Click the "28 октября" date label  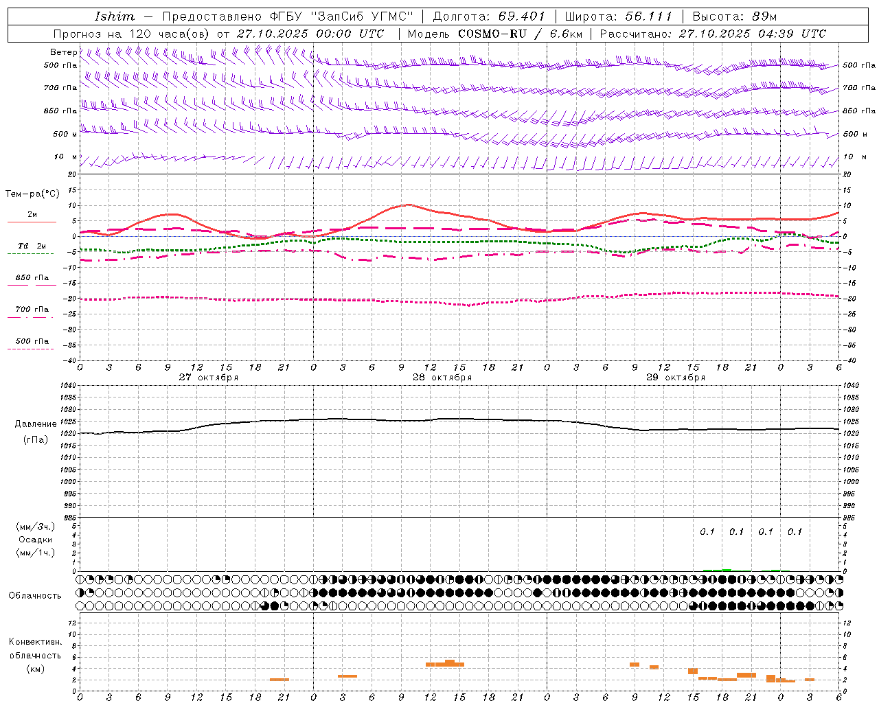pyautogui.click(x=442, y=378)
